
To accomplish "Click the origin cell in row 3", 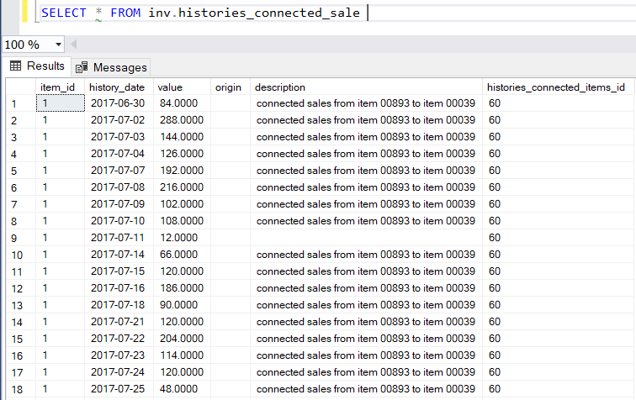I will [231, 137].
